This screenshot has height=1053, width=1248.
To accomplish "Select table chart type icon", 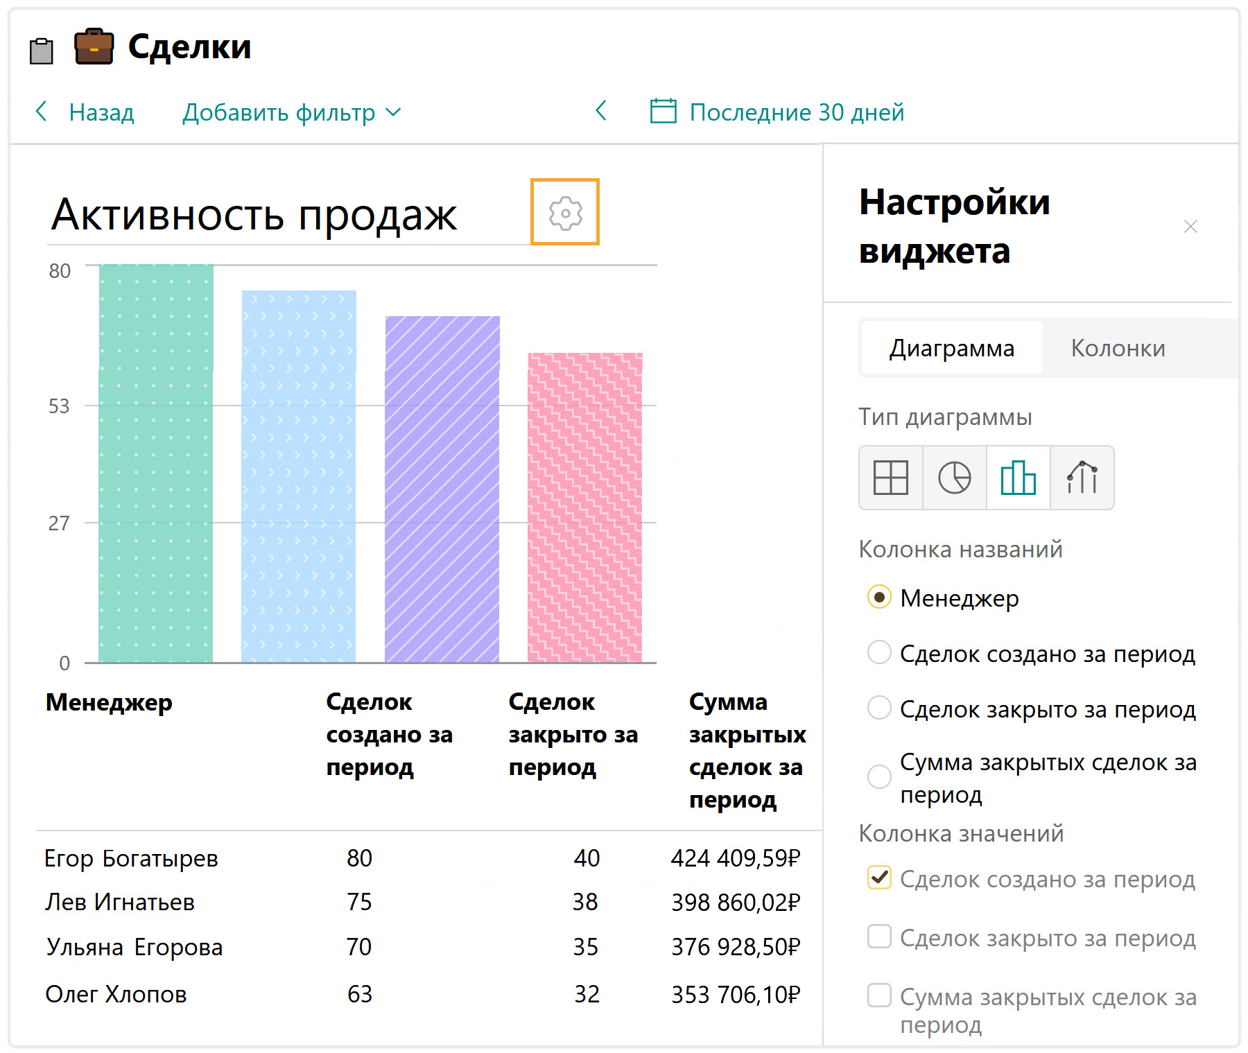I will point(890,478).
